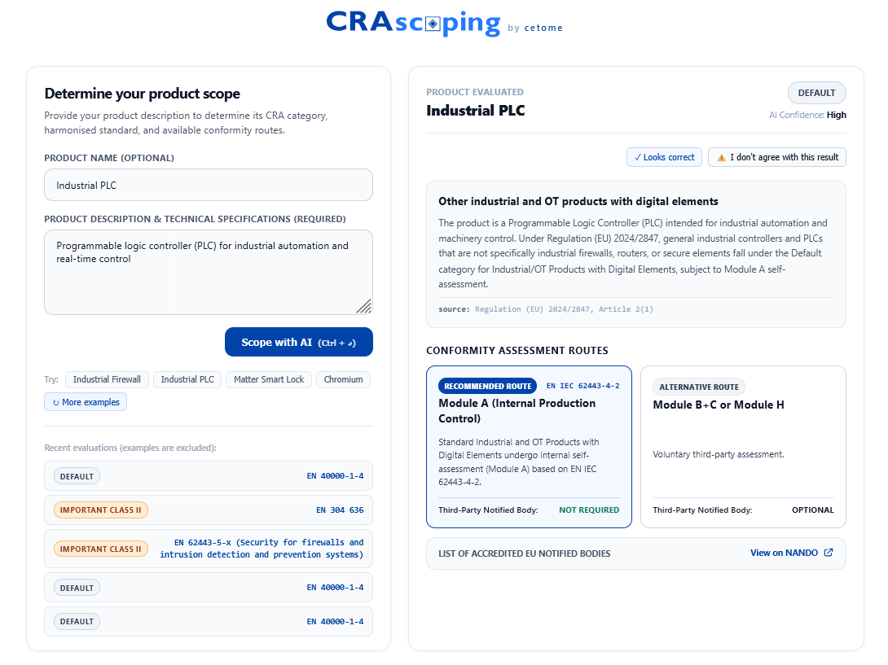The height and width of the screenshot is (665, 888).
Task: Click the Product Name input field
Action: point(209,185)
